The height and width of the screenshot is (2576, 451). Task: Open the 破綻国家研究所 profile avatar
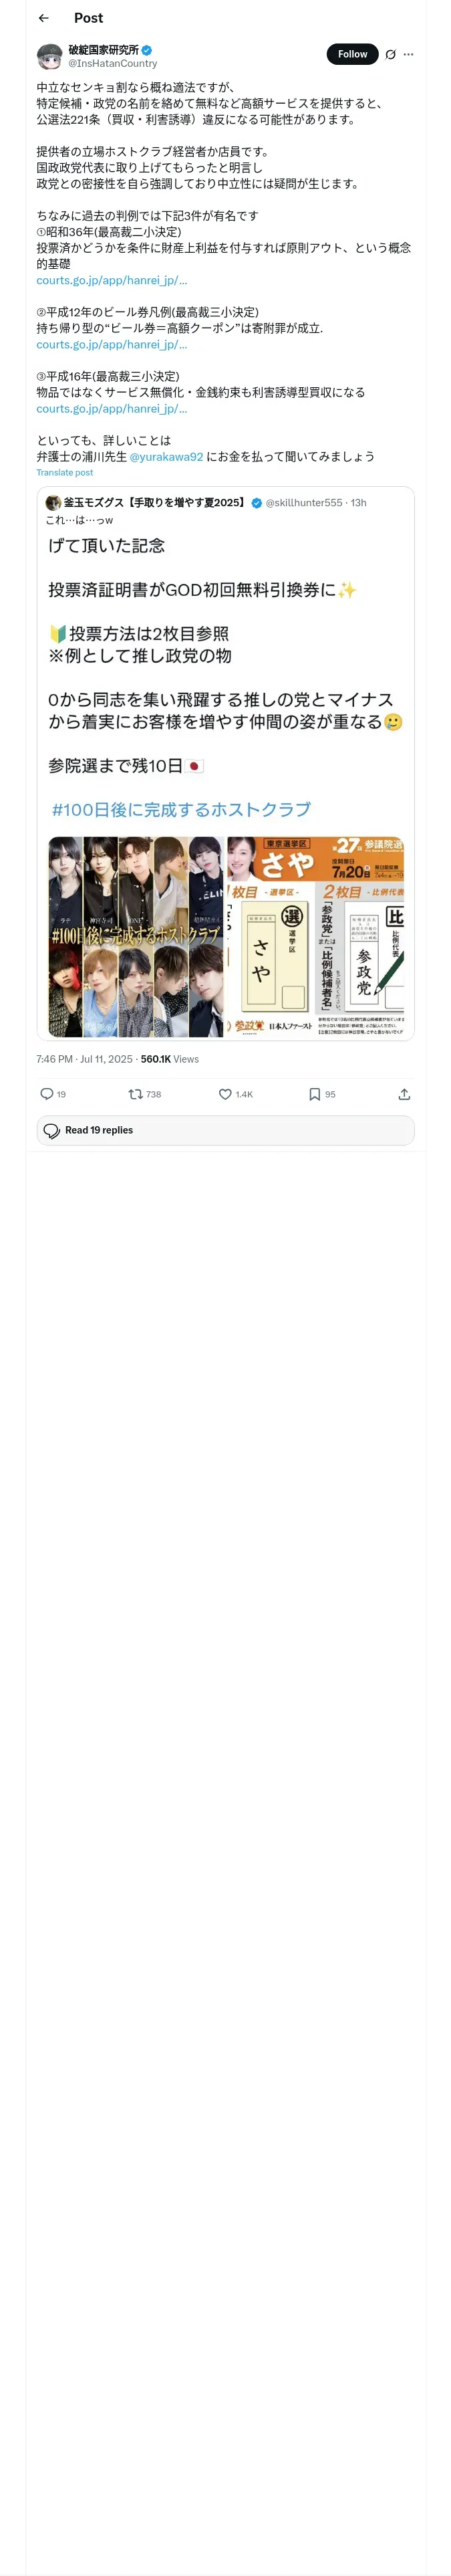pos(49,56)
